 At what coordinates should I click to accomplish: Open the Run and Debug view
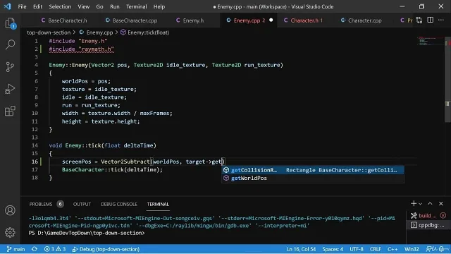10,89
